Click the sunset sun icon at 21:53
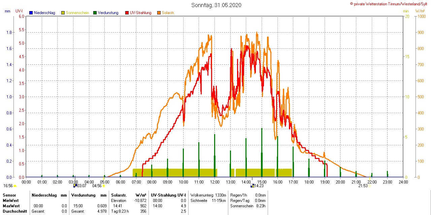The image size is (431, 215). [x=370, y=185]
